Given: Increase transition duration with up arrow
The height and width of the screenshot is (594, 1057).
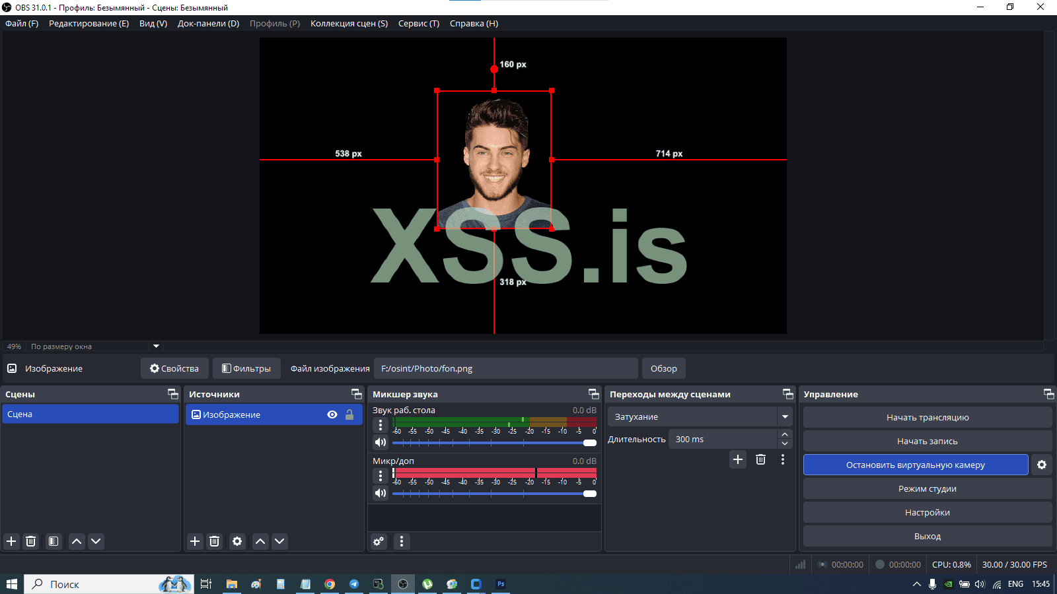Looking at the screenshot, I should (785, 434).
